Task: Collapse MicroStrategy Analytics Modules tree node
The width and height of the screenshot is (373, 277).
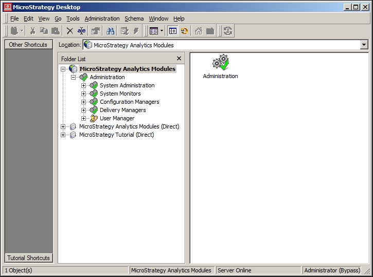Action: (x=63, y=69)
